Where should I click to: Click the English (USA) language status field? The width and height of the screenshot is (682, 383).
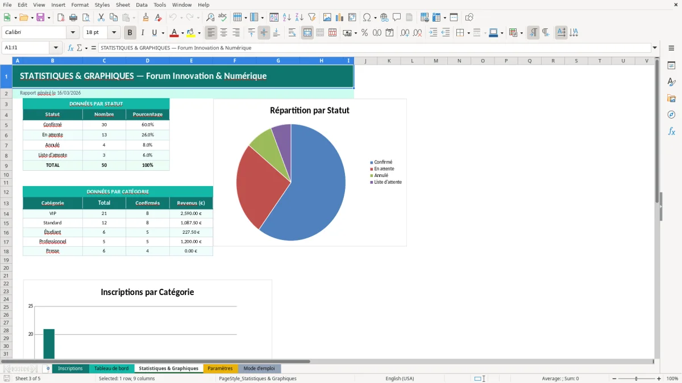400,378
